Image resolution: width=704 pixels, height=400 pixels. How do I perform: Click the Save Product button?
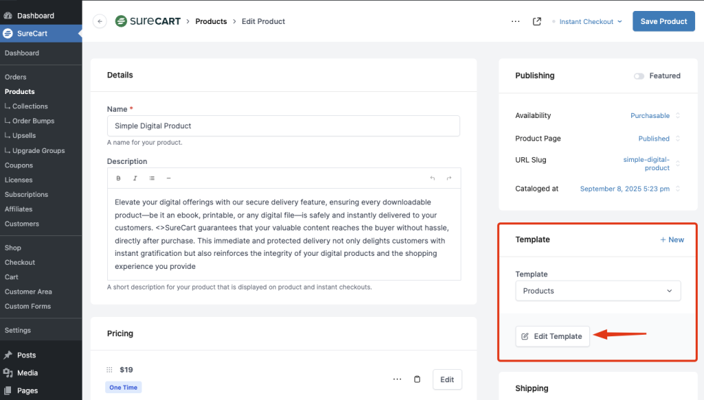(663, 21)
